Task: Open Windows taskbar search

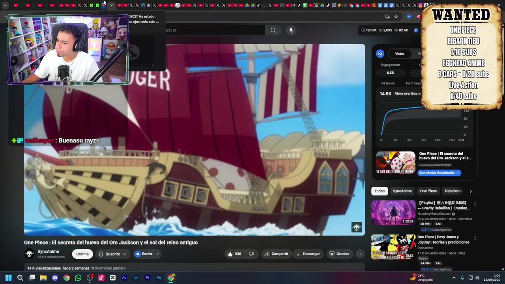Action: (20, 278)
